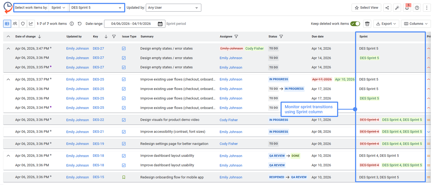The image size is (433, 185).
Task: Open Emily Johnson updater link in DES-21 row
Action: [x=77, y=132]
